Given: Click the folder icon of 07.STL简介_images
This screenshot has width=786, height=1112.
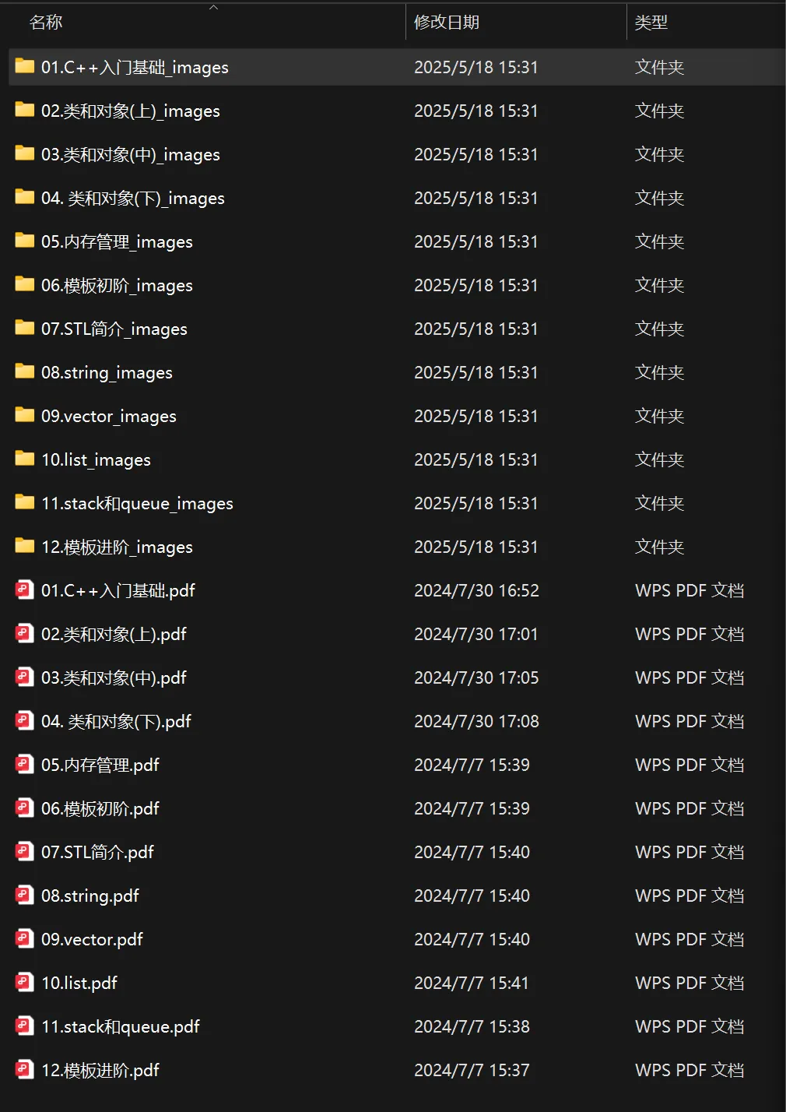Looking at the screenshot, I should coord(25,328).
